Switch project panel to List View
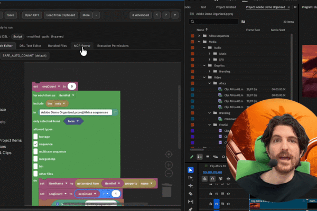This screenshot has height=211, width=317. click(200, 157)
